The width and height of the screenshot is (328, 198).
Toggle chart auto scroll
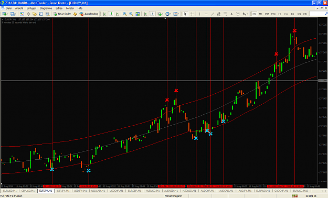145,14
